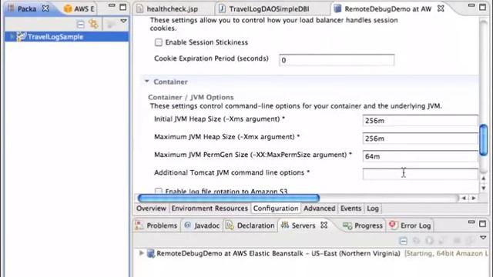Maximize the bottom Servers panel
Image resolution: width=493 pixels, height=277 pixels.
click(483, 224)
